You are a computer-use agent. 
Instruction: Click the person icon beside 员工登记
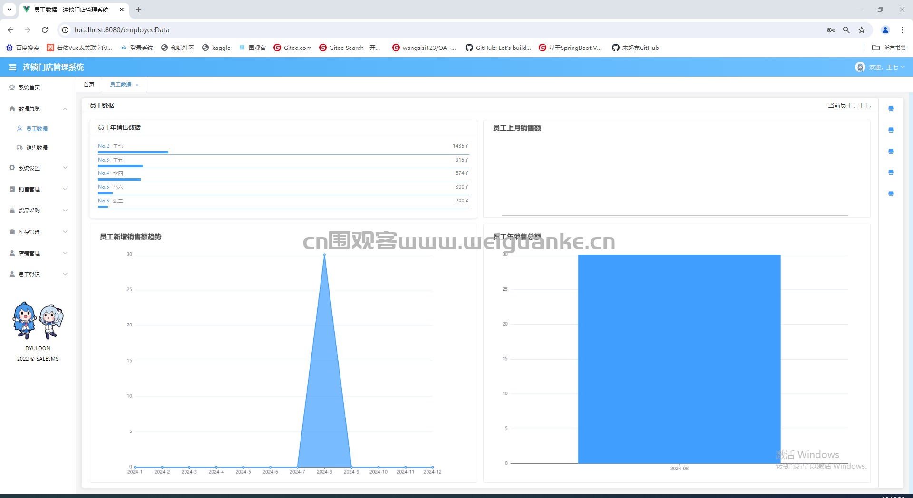[x=12, y=274]
